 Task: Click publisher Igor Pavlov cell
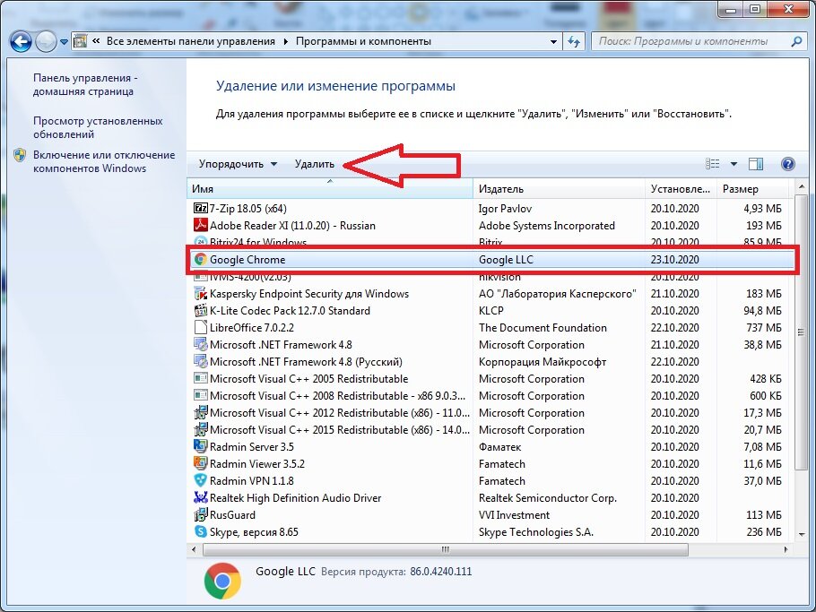pos(506,209)
